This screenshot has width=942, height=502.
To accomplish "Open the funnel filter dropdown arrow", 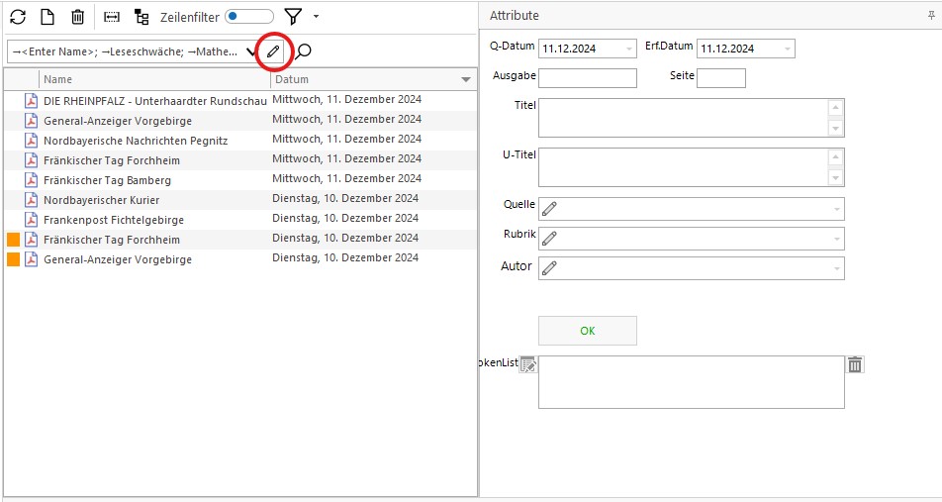I will (316, 17).
